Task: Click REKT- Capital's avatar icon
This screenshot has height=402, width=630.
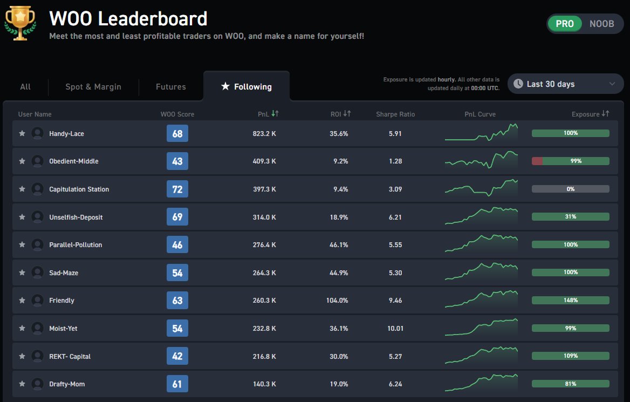Action: [x=37, y=356]
